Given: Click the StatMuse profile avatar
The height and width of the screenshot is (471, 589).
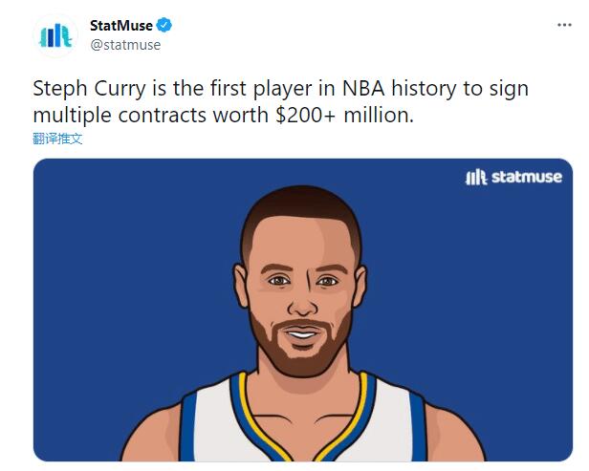Looking at the screenshot, I should tap(55, 34).
